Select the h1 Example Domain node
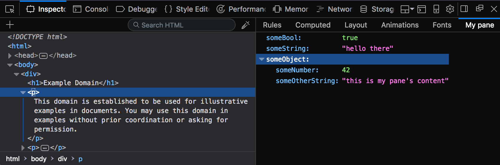The height and width of the screenshot is (165, 500). pos(73,83)
